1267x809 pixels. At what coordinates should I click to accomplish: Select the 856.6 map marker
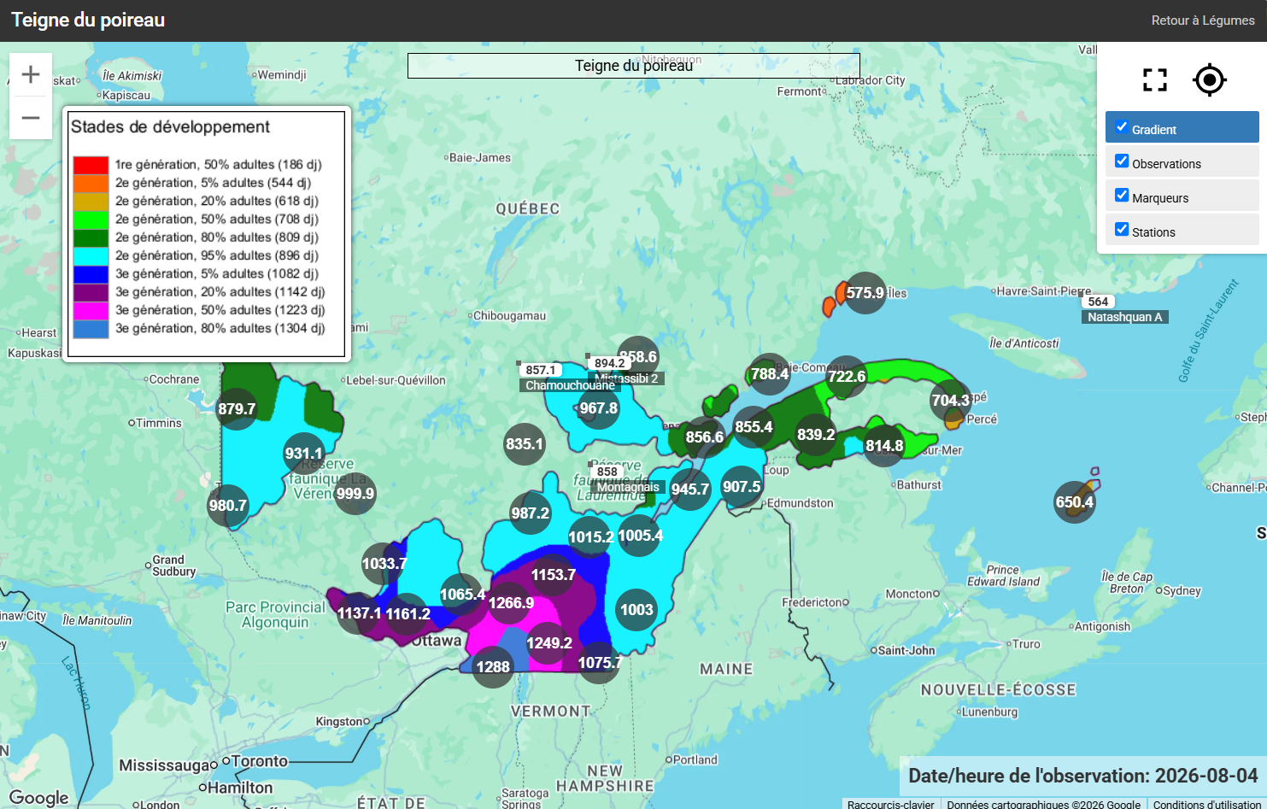pos(705,437)
